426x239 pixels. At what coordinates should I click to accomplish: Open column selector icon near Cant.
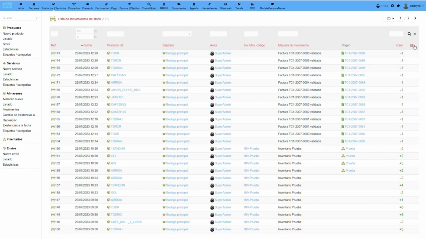(x=412, y=45)
